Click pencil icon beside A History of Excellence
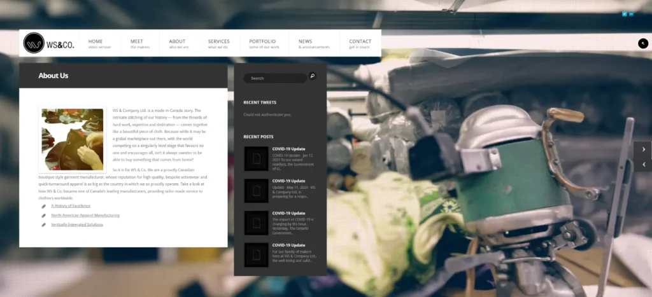This screenshot has width=652, height=297. click(x=44, y=206)
